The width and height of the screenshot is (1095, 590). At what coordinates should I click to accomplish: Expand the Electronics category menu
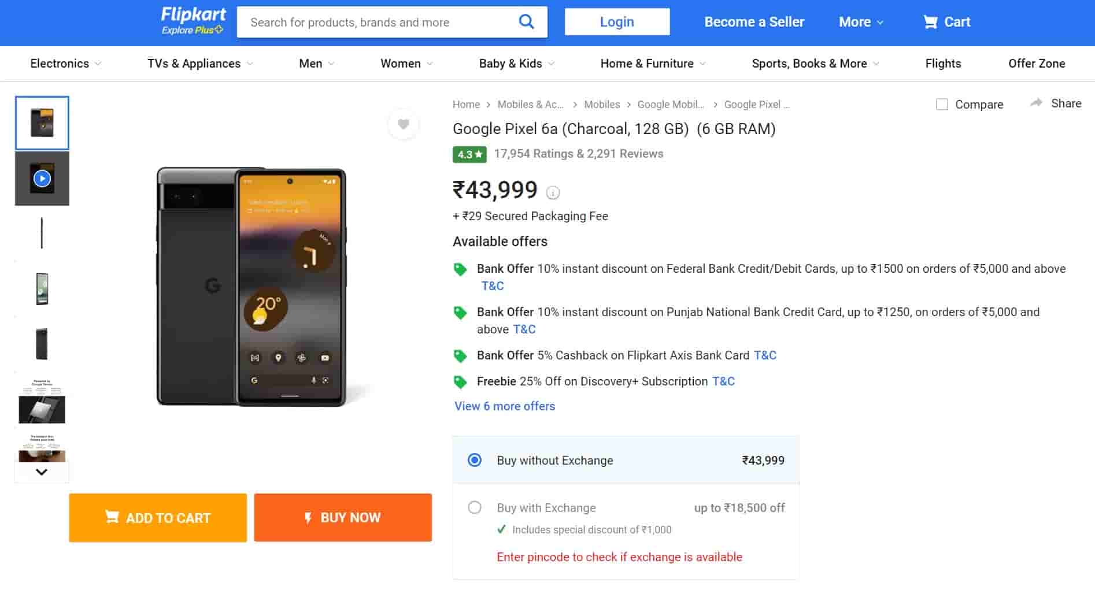65,64
